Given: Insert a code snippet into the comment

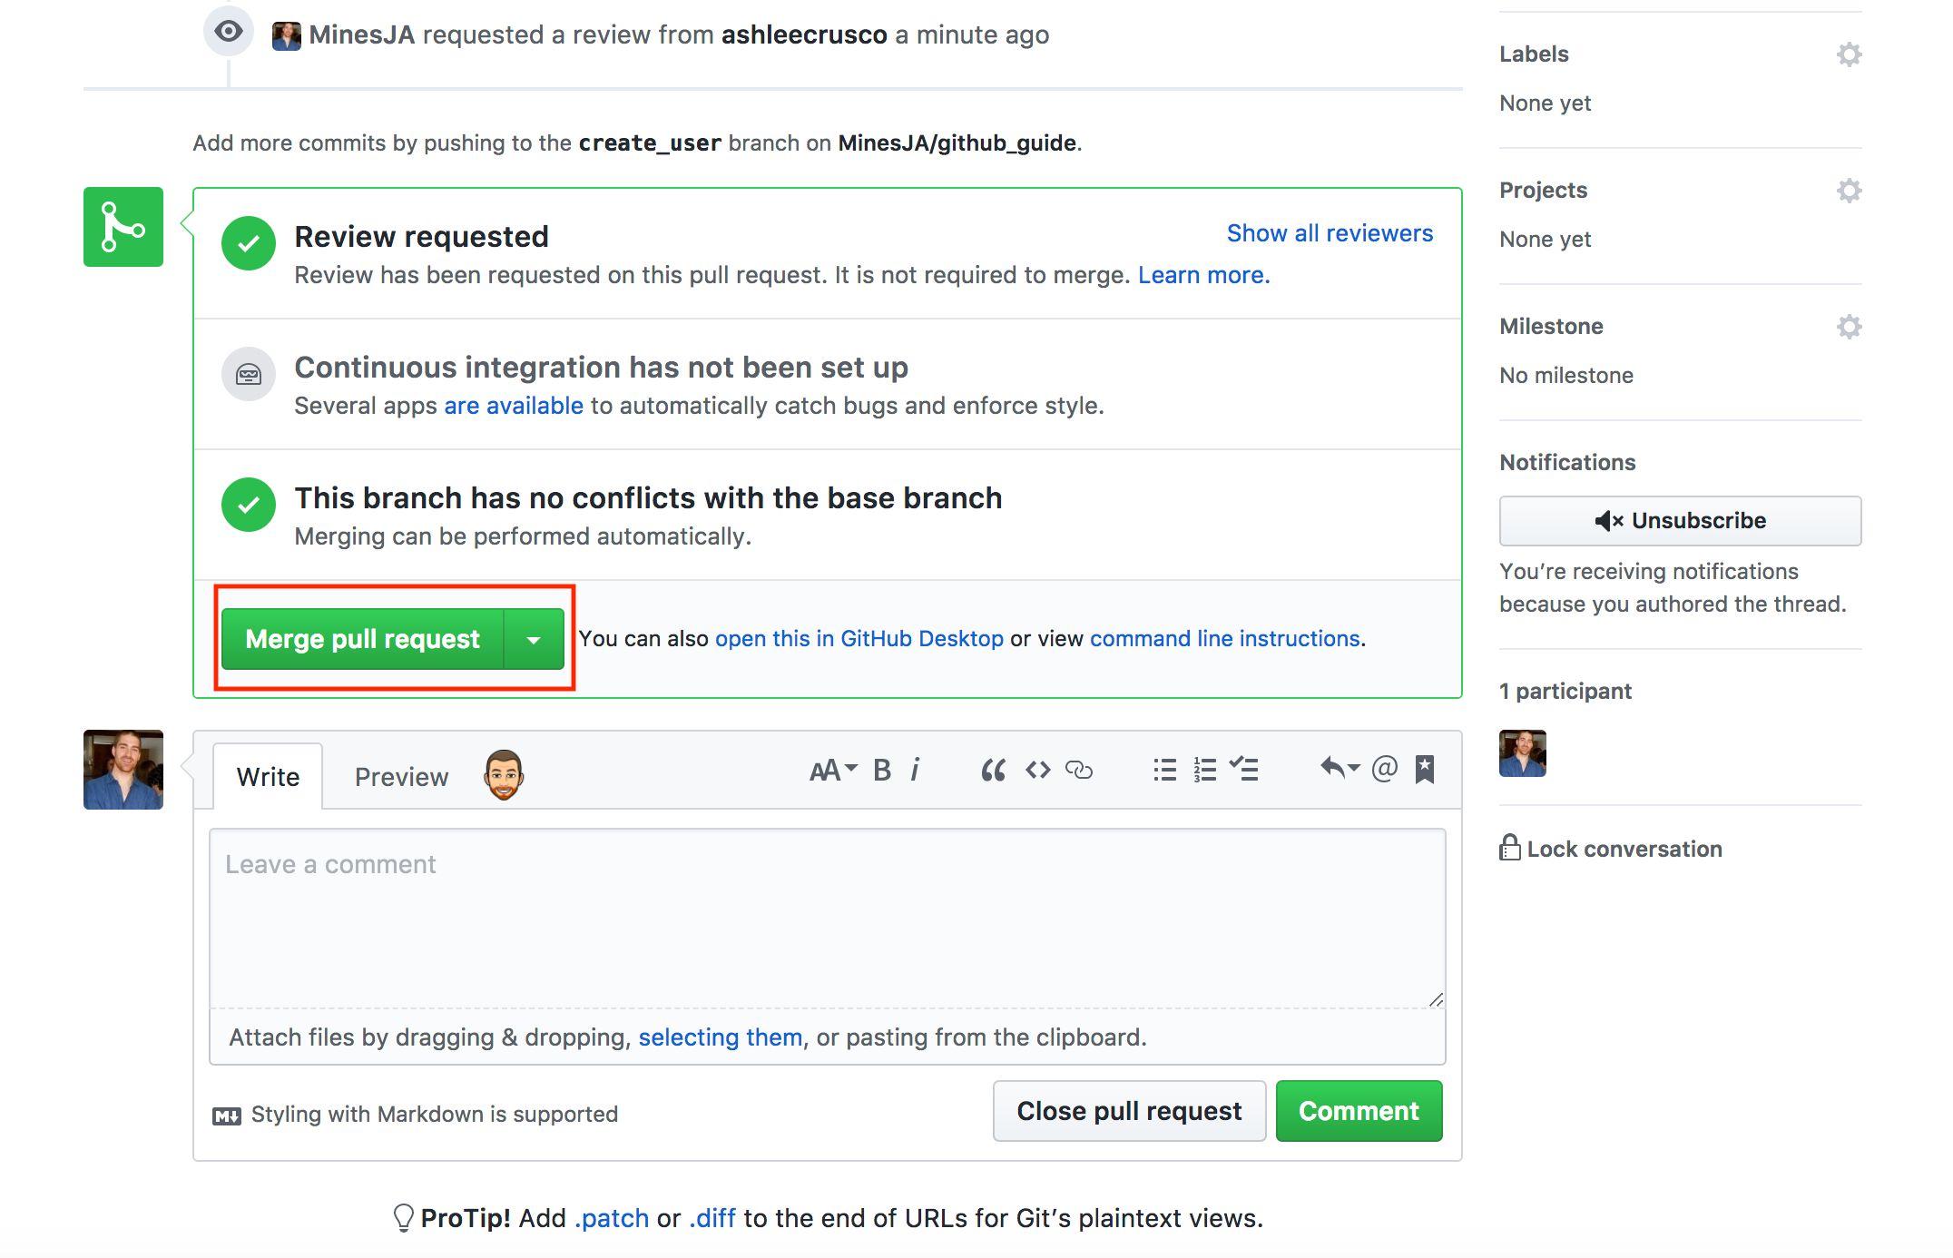Looking at the screenshot, I should [x=1037, y=769].
